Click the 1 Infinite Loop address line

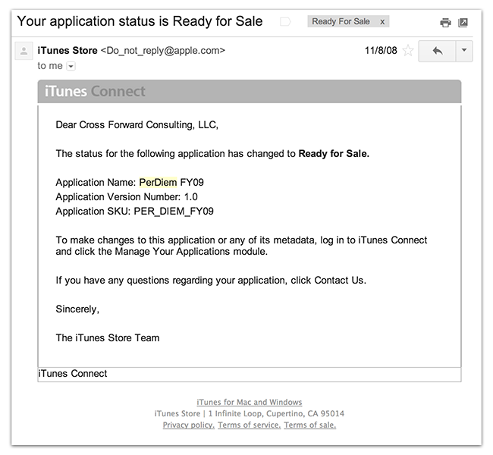click(250, 413)
